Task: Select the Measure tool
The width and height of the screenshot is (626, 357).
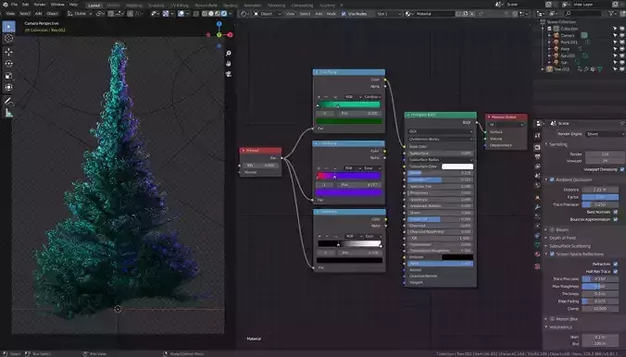Action: click(x=8, y=114)
